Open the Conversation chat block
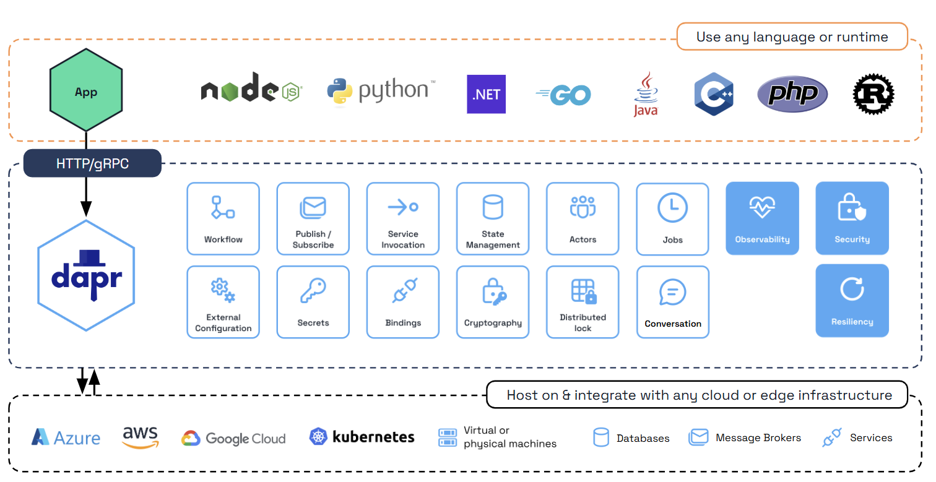 673,303
